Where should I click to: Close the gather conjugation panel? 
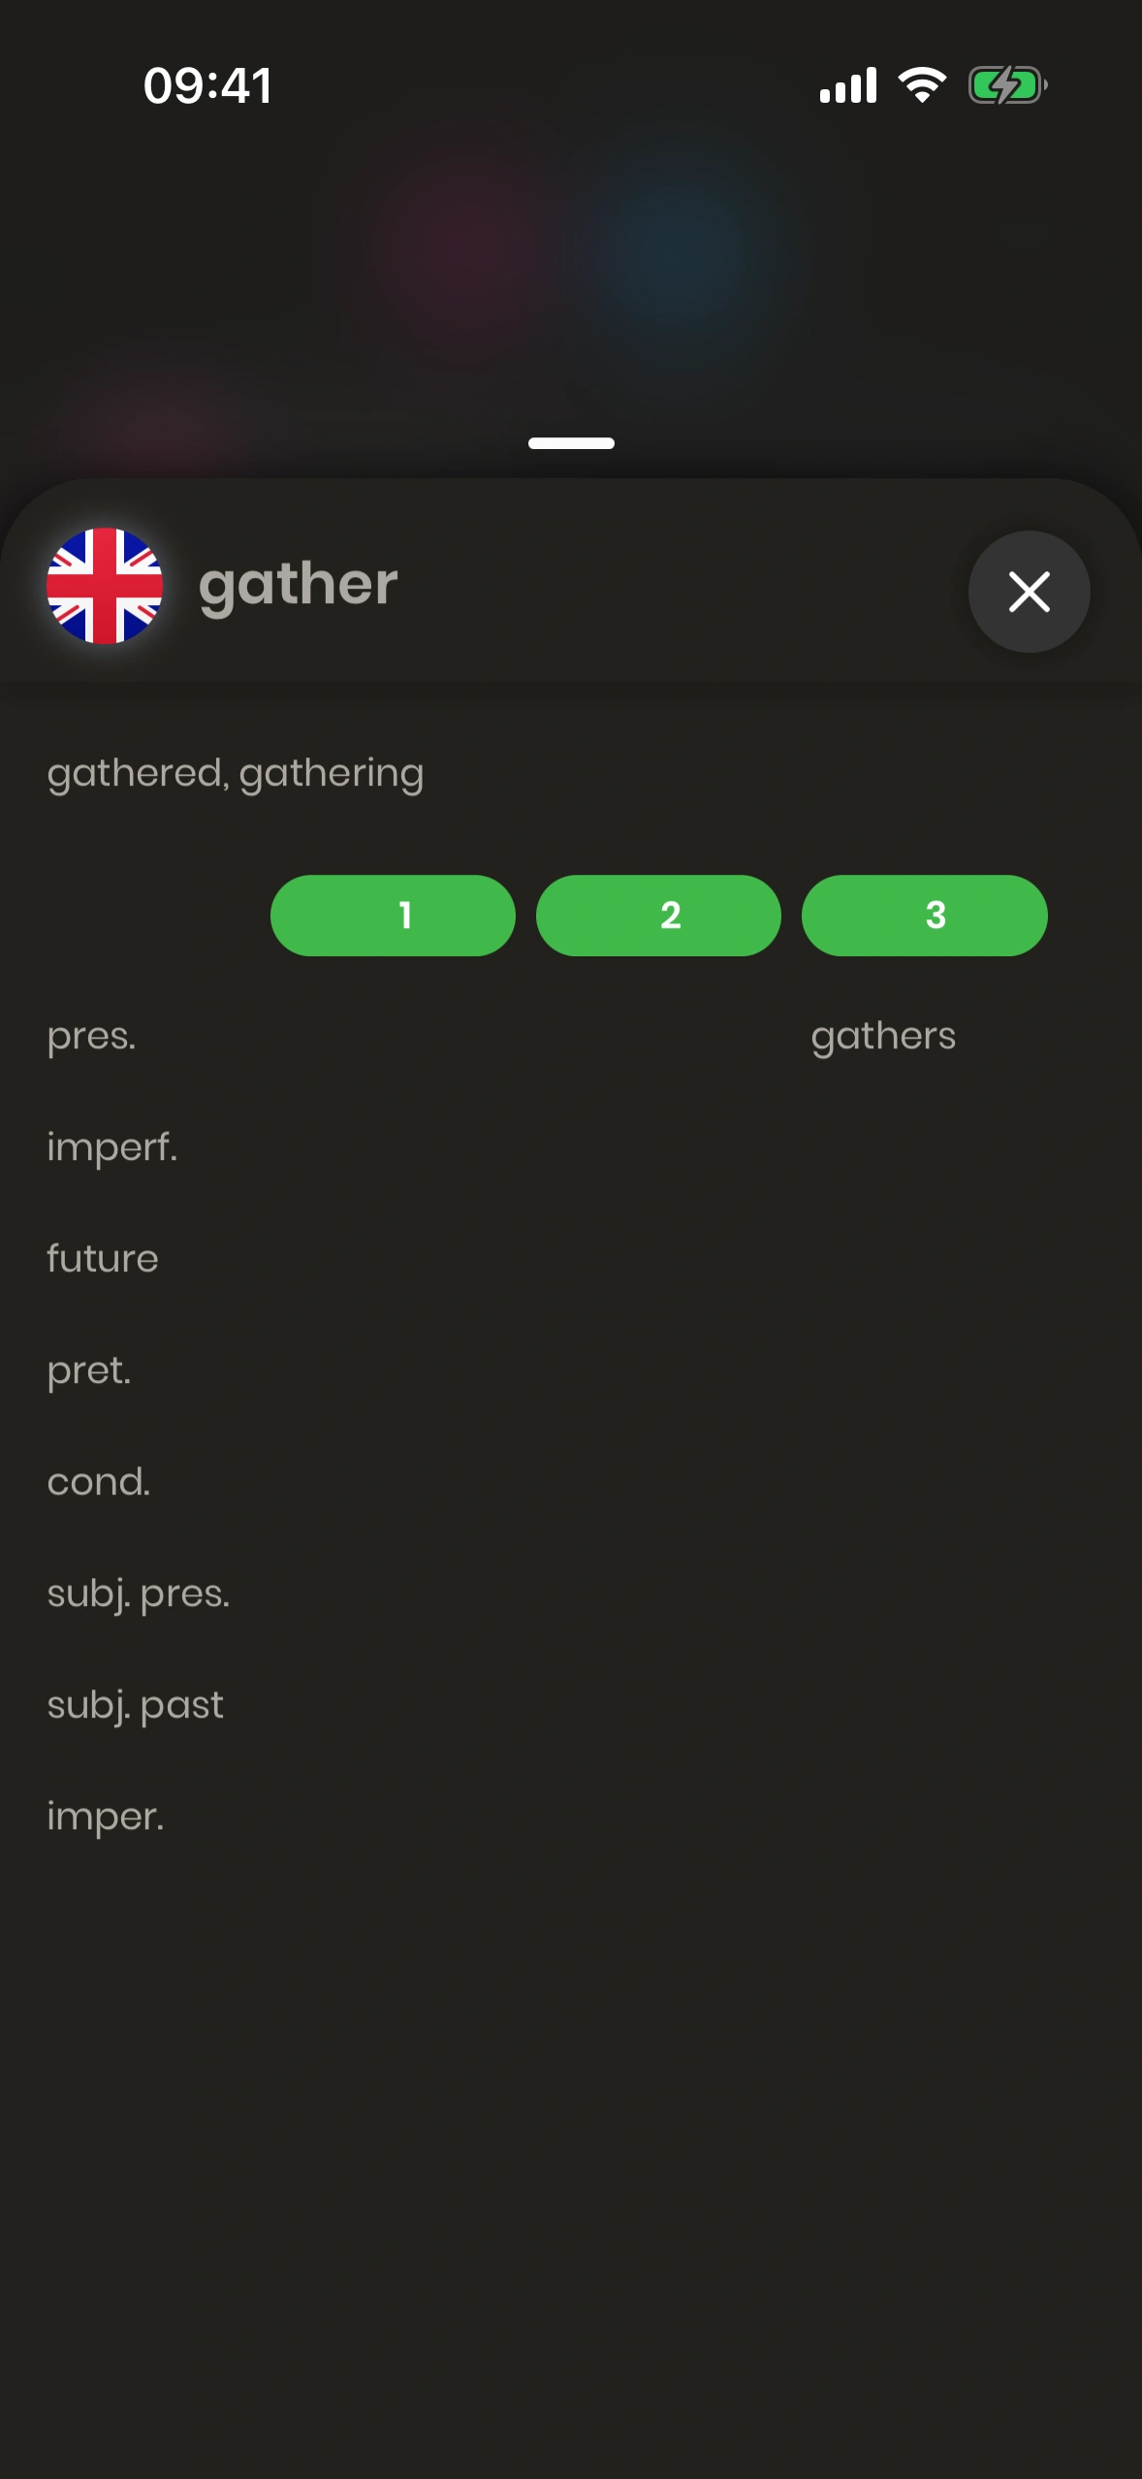1029,592
